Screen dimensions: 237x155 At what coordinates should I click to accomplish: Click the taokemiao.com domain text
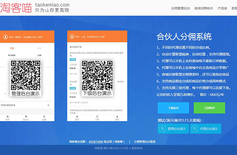pyautogui.click(x=52, y=5)
